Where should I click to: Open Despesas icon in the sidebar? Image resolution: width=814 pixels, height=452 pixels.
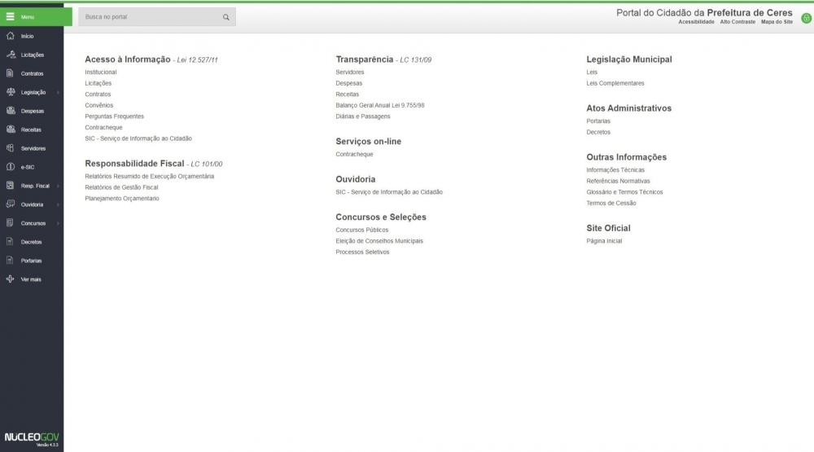click(x=10, y=111)
